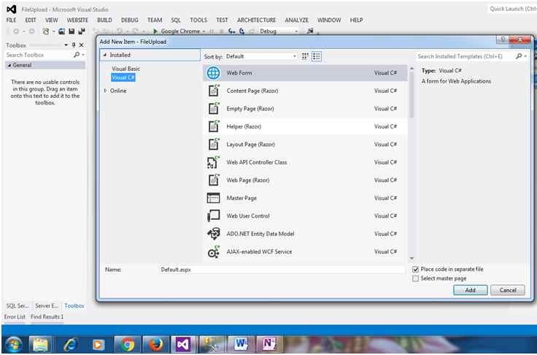Click the Open File toolbar icon

pos(61,31)
